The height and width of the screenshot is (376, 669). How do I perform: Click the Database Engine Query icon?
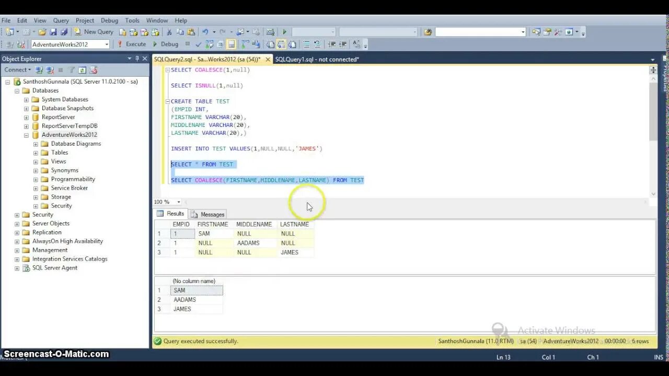[123, 32]
